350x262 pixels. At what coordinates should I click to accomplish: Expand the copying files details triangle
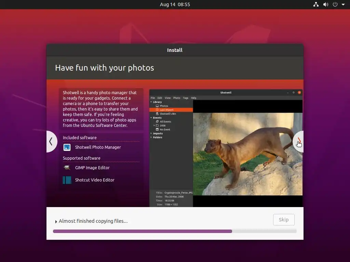tap(56, 221)
